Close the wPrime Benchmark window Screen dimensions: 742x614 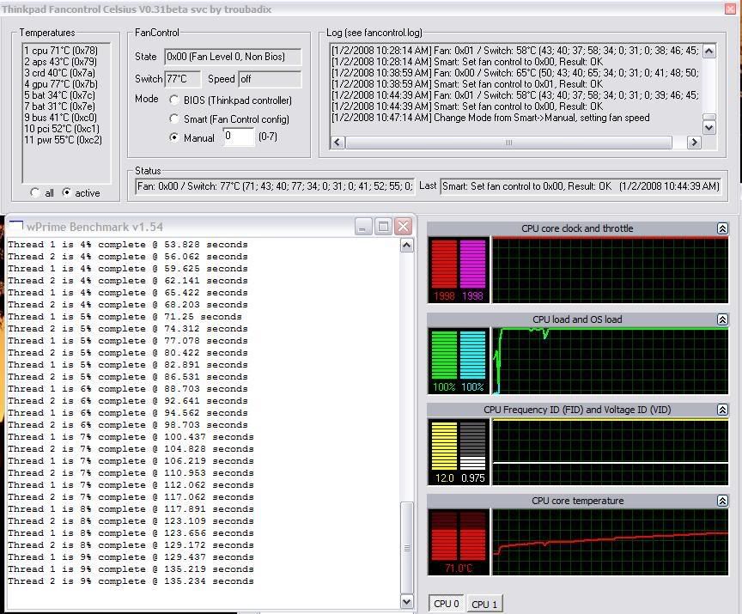point(403,227)
